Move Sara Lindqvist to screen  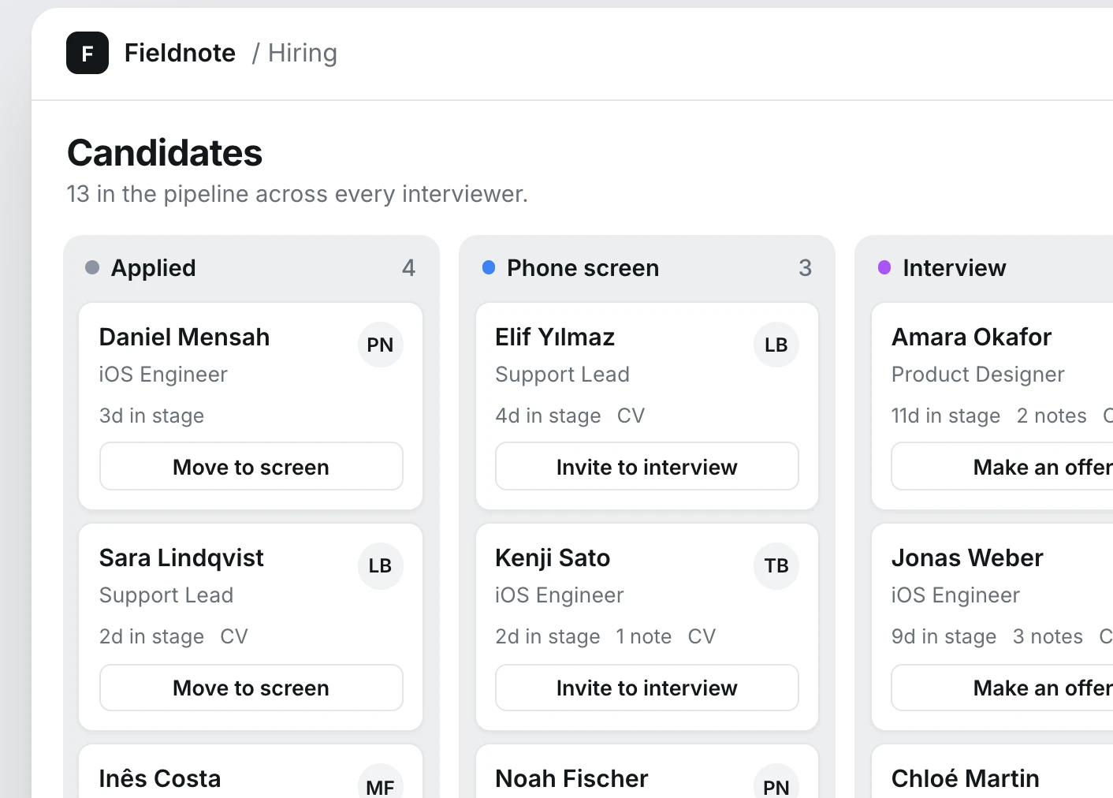point(251,688)
